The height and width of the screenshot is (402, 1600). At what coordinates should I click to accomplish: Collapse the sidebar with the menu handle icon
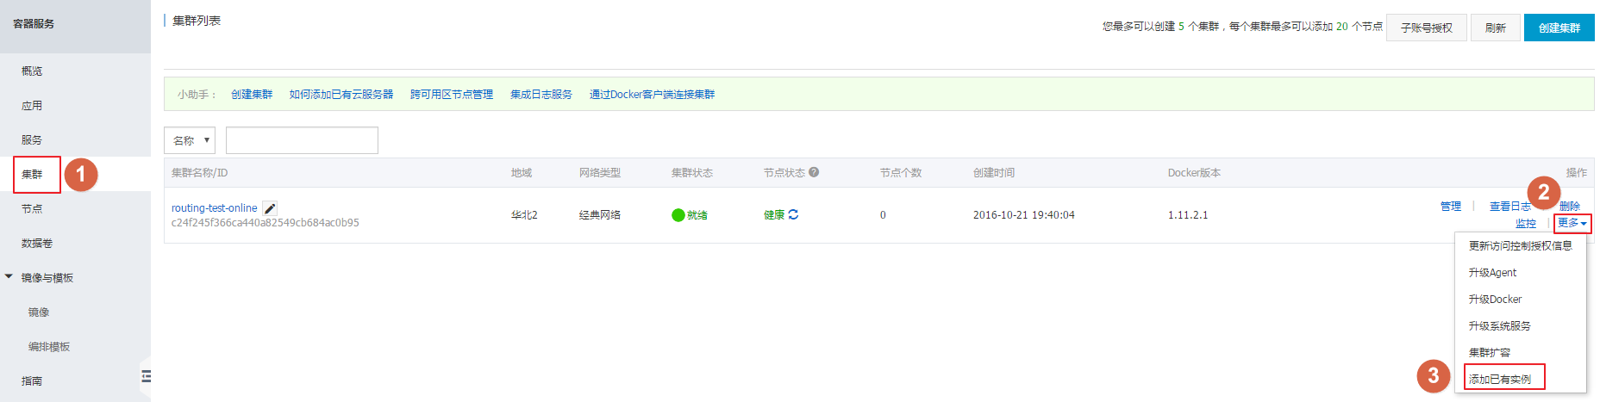tap(146, 376)
